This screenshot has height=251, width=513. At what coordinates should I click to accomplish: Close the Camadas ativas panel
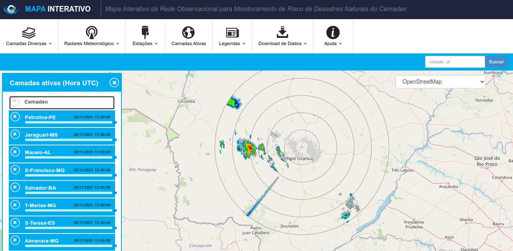(x=114, y=83)
